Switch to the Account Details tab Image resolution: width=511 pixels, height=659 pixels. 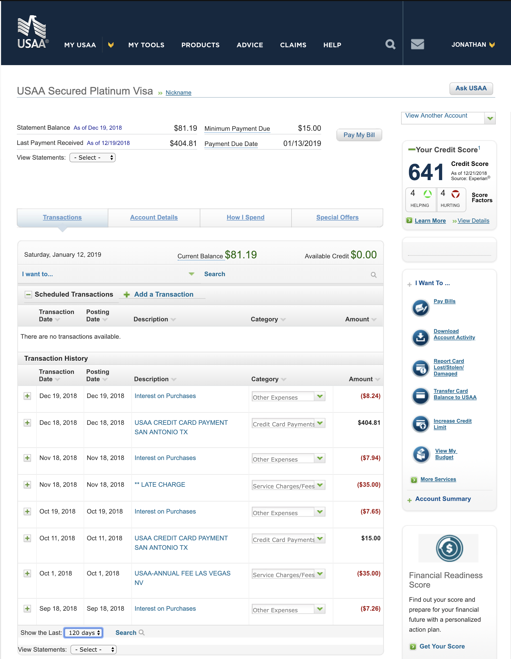[154, 218]
